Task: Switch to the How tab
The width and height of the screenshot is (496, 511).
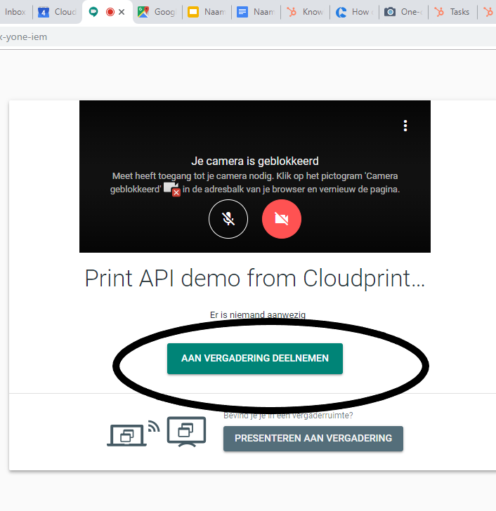Action: pos(355,12)
